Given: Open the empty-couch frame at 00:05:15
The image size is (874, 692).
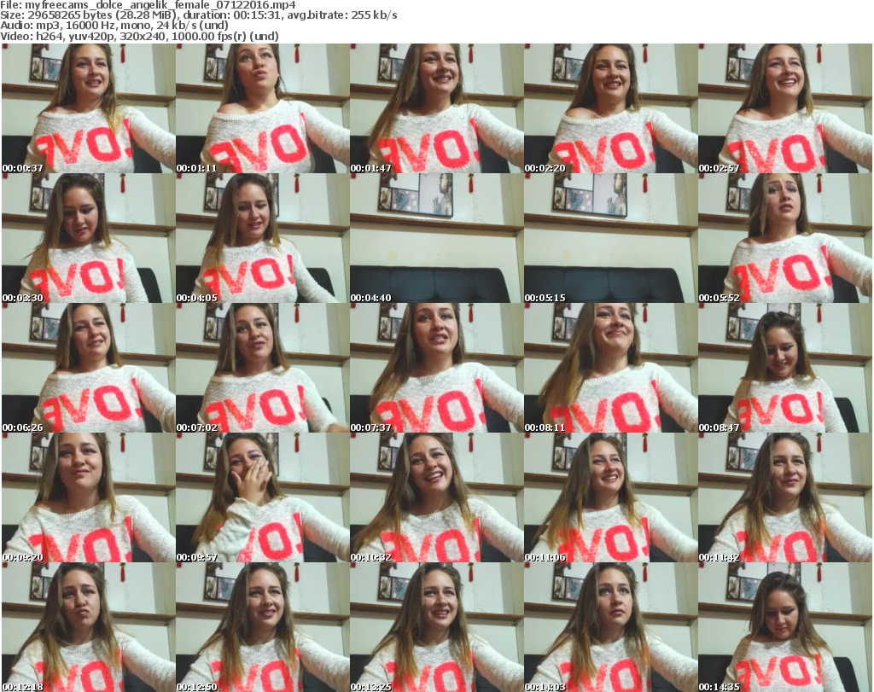Looking at the screenshot, I should (x=610, y=238).
